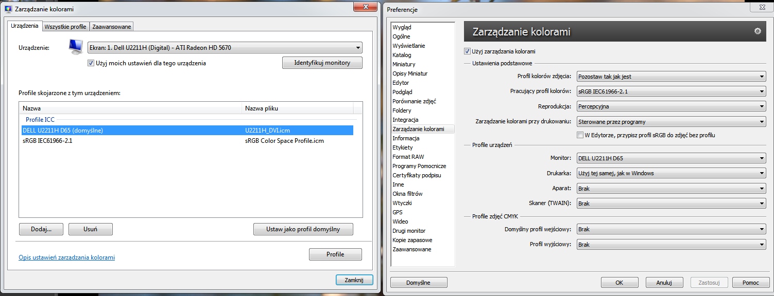Toggle 'Użyj moich ustawień dla tego urządzenia' checkbox

click(91, 63)
